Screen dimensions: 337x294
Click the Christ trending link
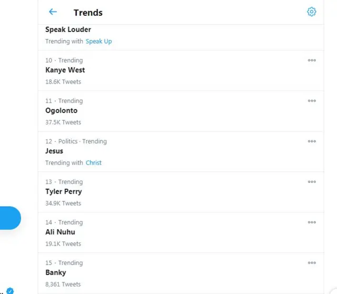(94, 163)
